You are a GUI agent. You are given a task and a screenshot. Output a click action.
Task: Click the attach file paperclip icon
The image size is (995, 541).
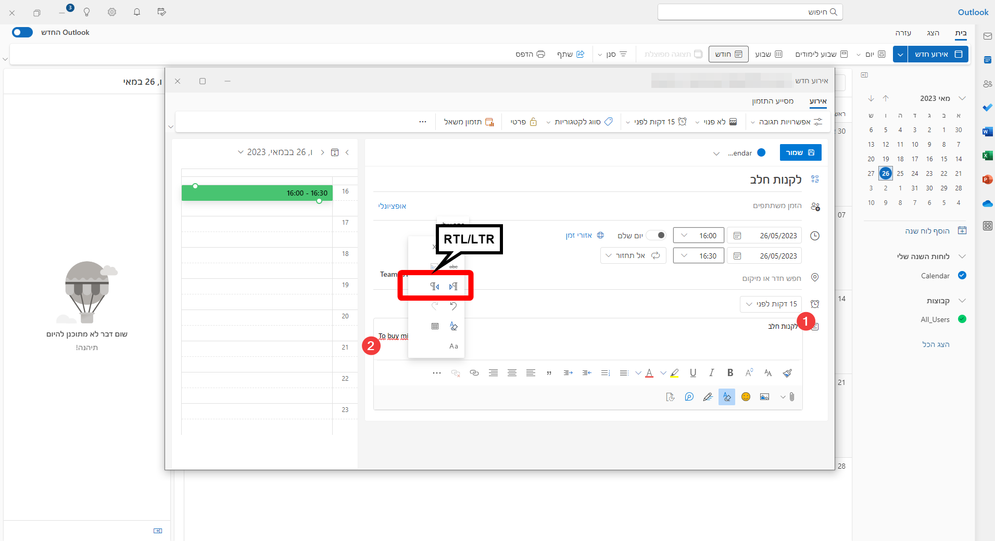click(791, 397)
